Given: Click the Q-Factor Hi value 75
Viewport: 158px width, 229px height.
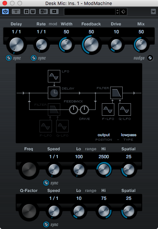Looking at the screenshot, I should tap(104, 198).
